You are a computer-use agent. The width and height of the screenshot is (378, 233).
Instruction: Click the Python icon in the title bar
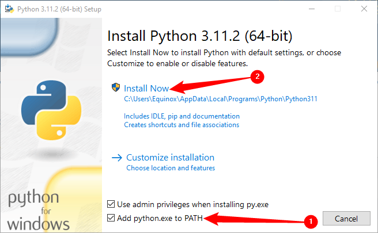tap(9, 9)
